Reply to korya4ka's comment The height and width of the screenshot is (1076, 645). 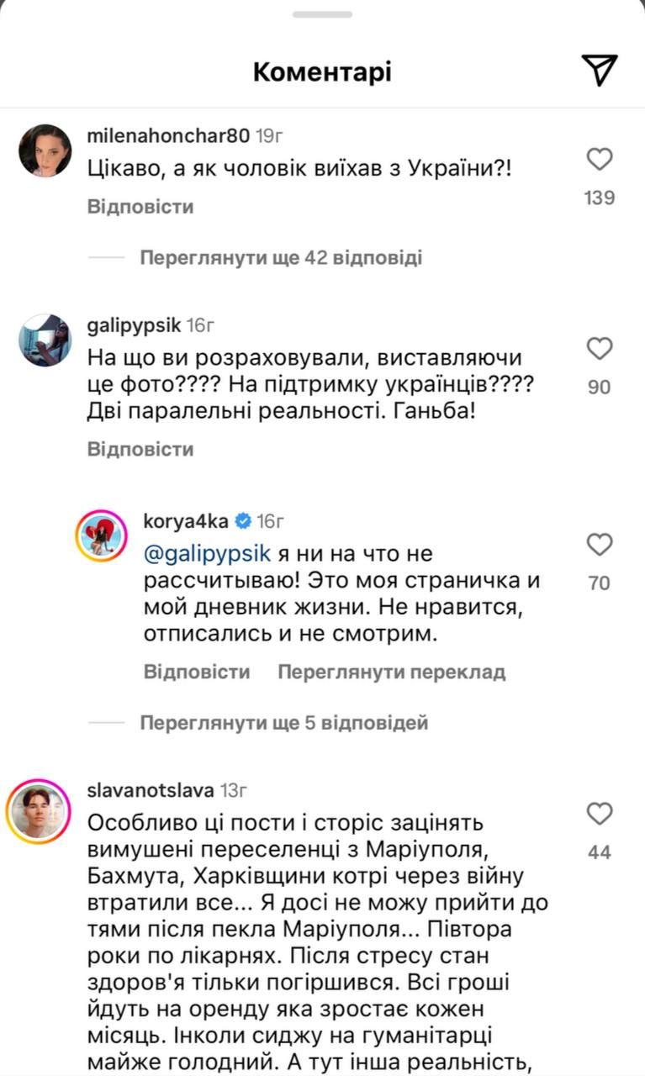(x=197, y=672)
